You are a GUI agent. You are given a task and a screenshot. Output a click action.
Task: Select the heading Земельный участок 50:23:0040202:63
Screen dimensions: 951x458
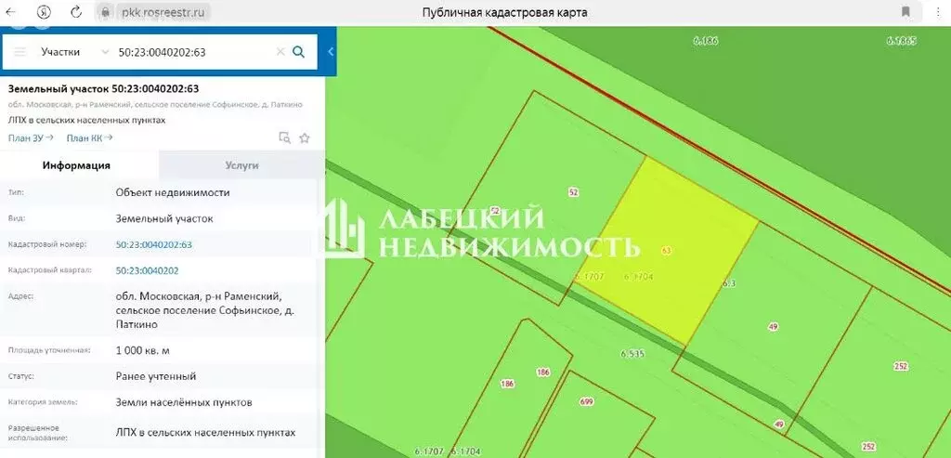(x=104, y=88)
